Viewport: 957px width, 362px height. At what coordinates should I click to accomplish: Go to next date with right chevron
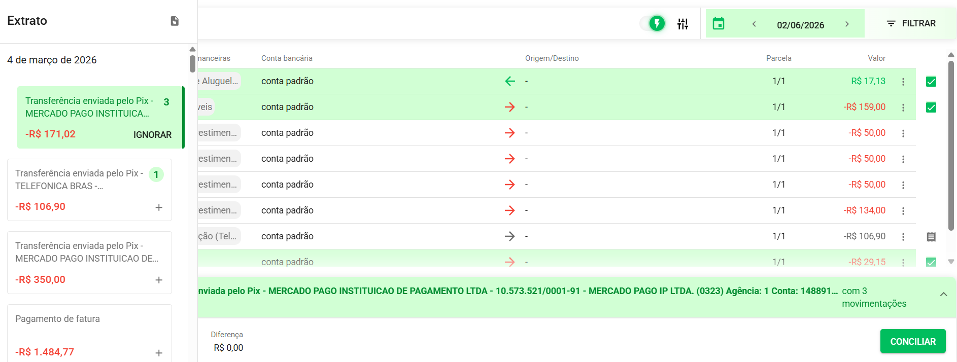[x=847, y=24]
